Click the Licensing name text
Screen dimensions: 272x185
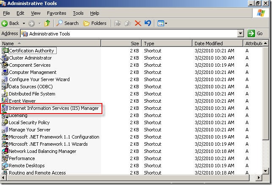tap(18, 116)
